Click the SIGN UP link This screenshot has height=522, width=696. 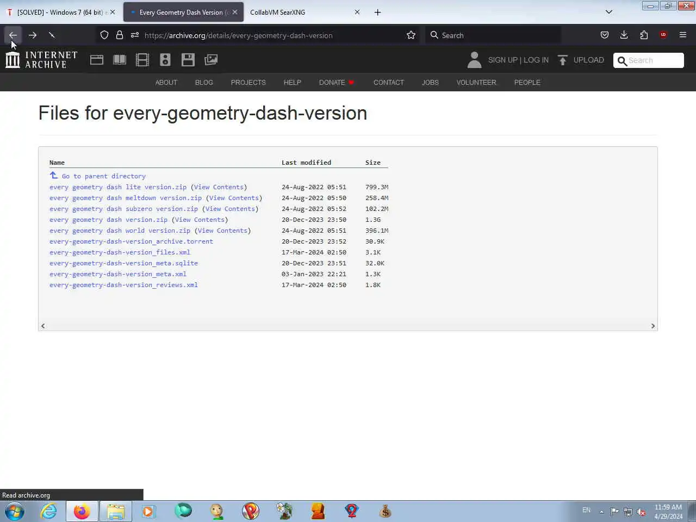coord(503,60)
